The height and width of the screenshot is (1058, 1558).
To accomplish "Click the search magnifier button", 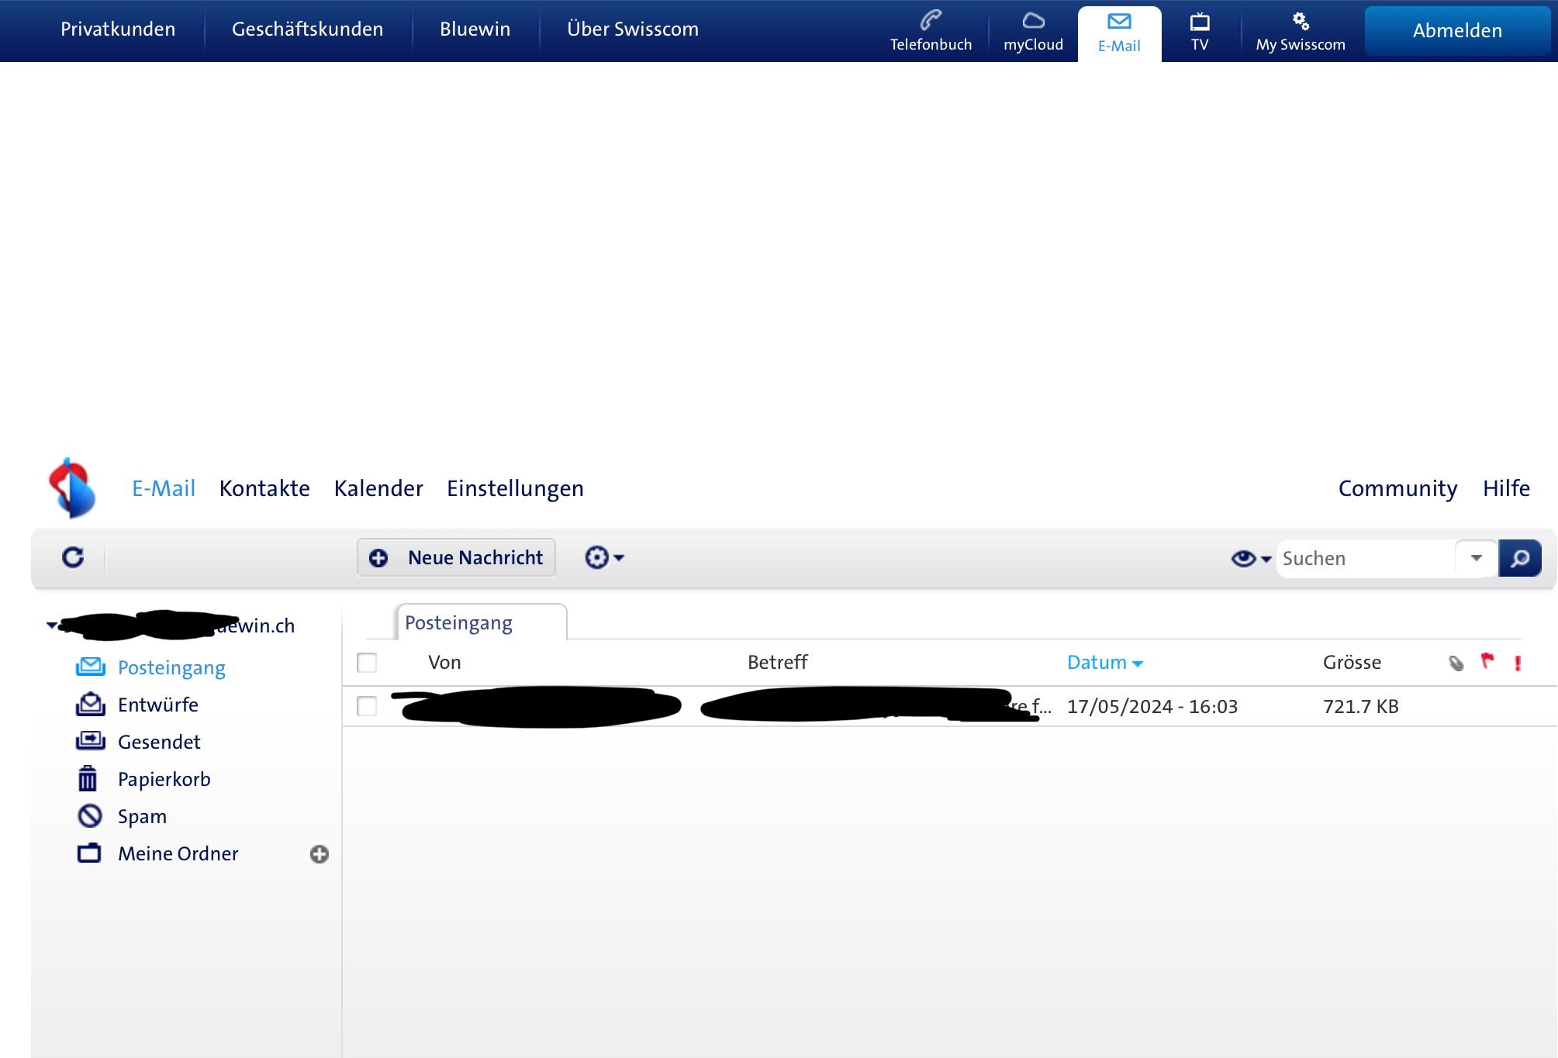I will [1519, 558].
